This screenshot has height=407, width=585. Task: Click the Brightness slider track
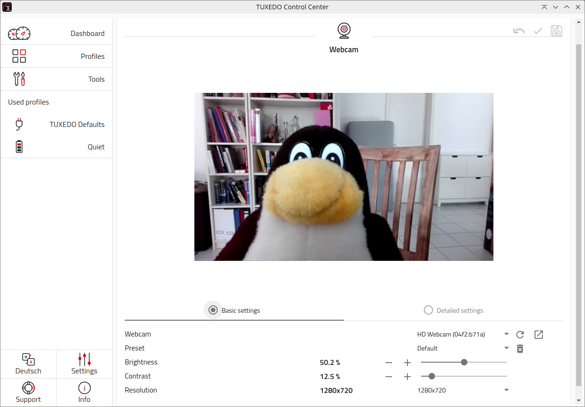464,362
